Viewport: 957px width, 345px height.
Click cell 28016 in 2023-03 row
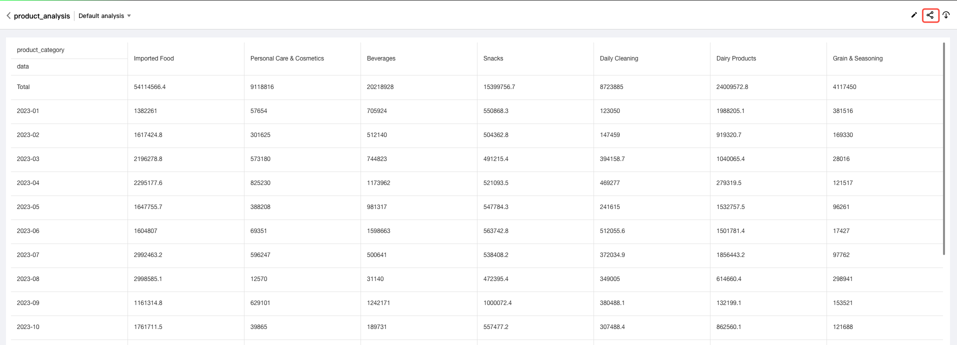(841, 159)
